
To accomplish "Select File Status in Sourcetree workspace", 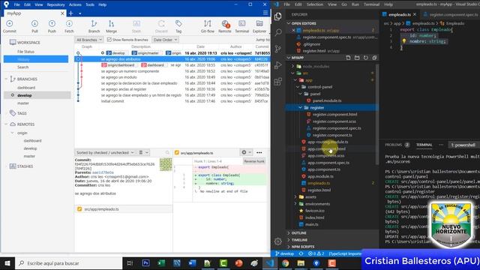I will click(x=25, y=52).
